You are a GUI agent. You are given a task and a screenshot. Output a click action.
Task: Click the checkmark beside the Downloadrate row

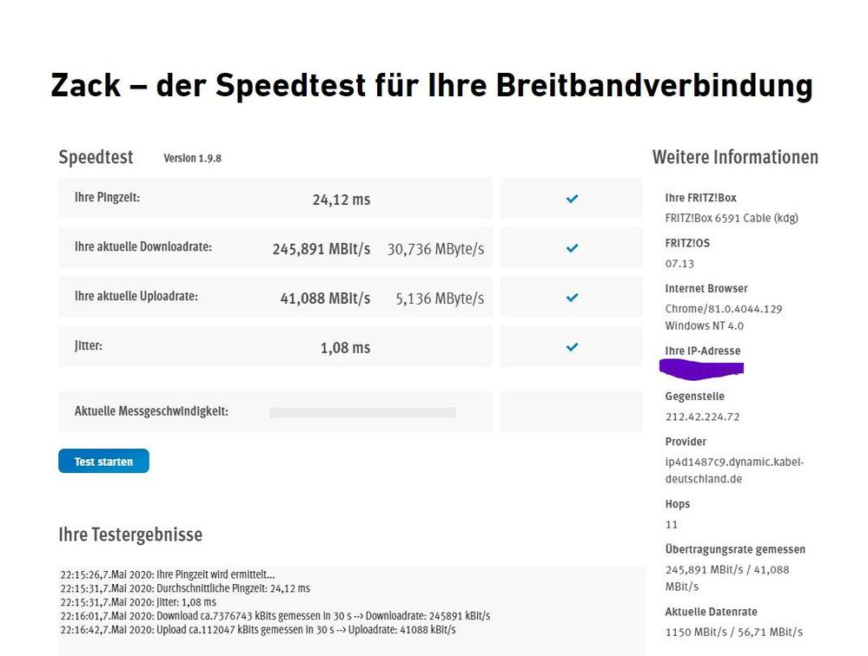571,247
